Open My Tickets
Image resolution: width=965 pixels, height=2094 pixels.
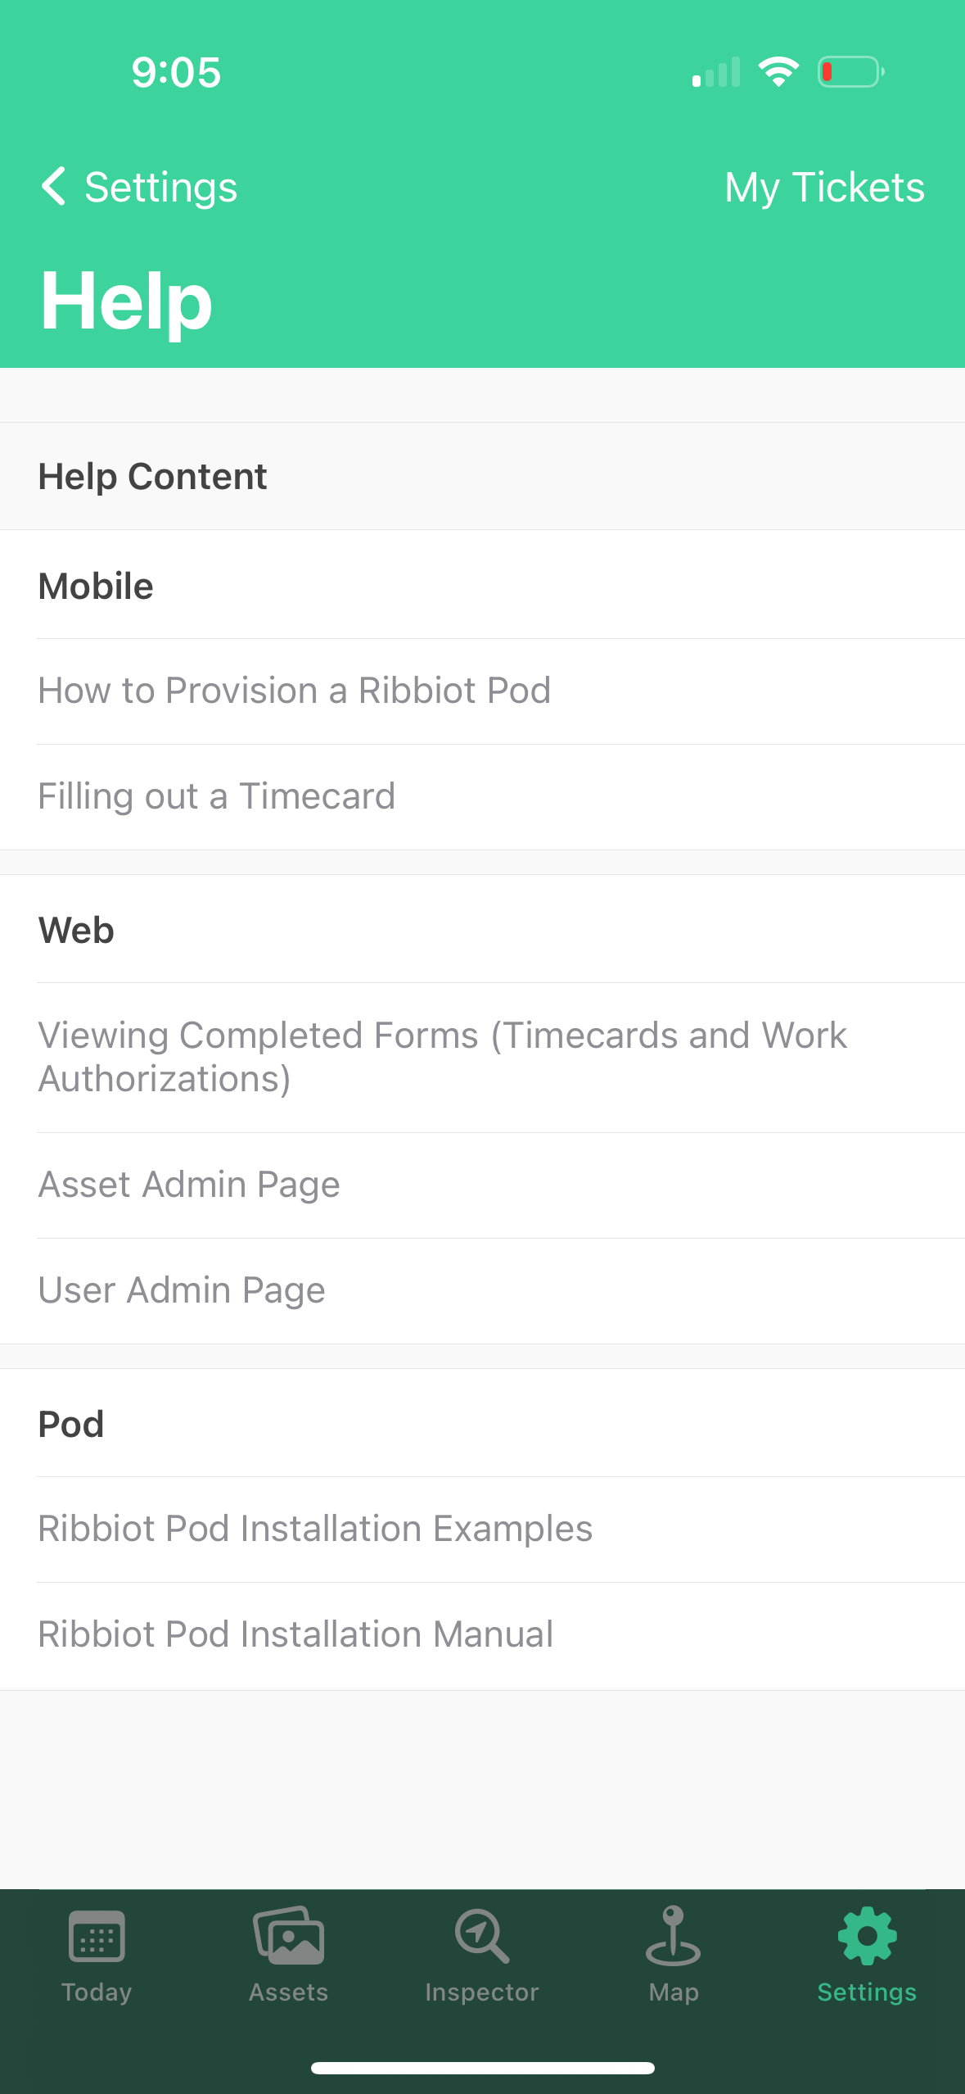tap(824, 187)
